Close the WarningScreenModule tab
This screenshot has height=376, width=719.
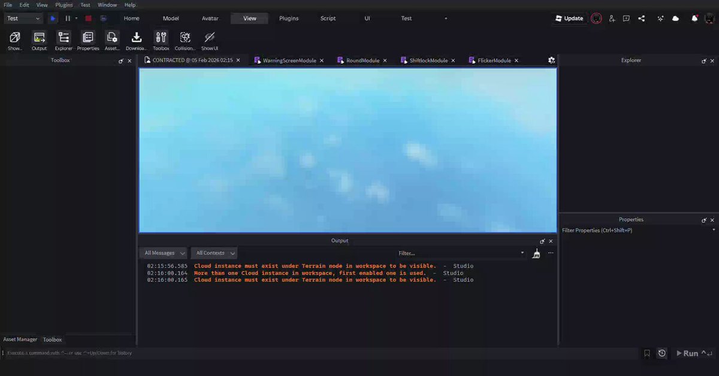point(322,60)
